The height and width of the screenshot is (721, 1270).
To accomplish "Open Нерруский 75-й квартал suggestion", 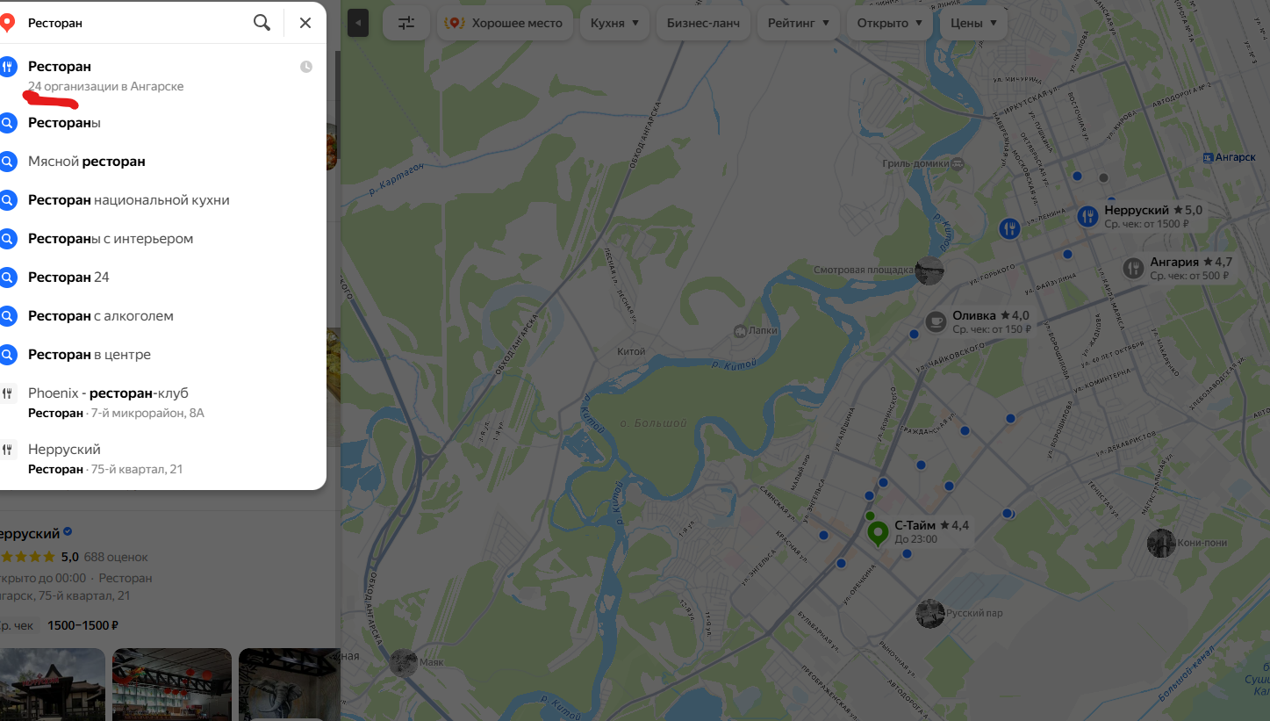I will 163,458.
